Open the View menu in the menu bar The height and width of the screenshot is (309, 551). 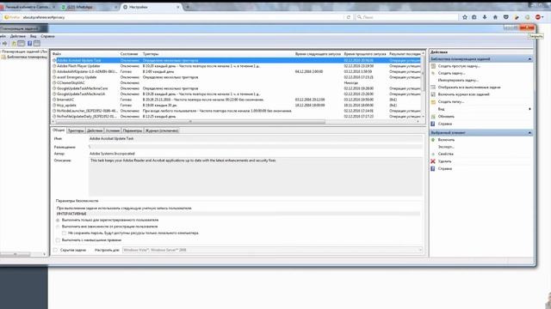coord(33,36)
